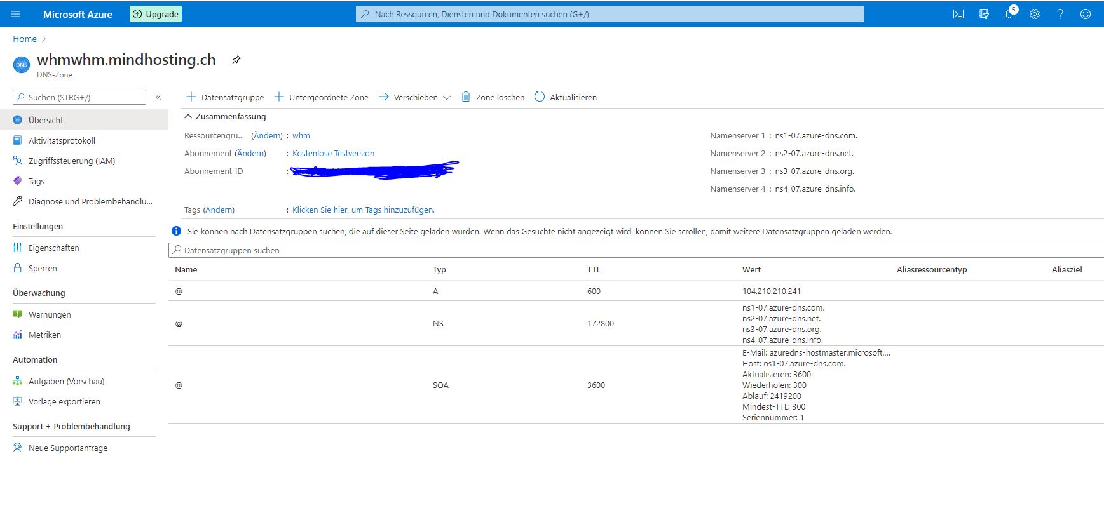Viewport: 1104px width, 508px height.
Task: Click the Aliasziel column header
Action: [x=1067, y=270]
